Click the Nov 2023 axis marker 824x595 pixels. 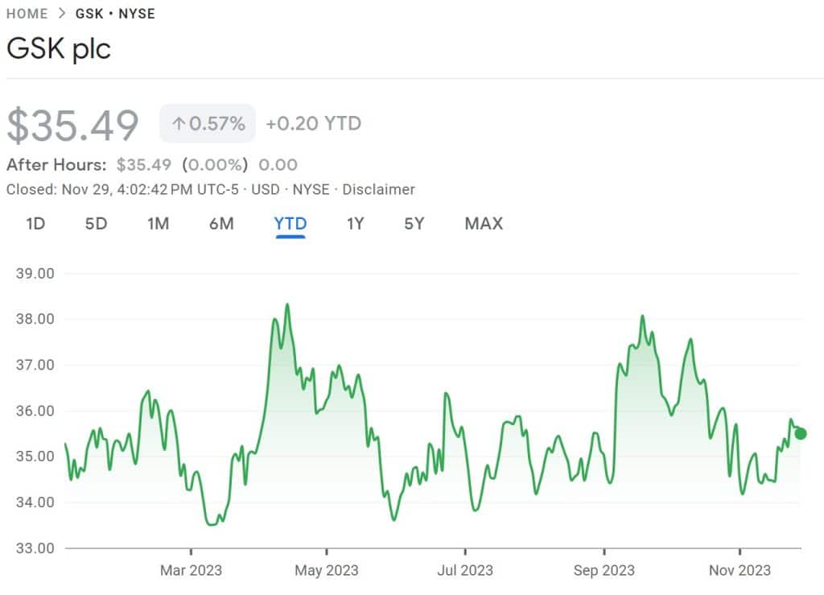pos(740,570)
